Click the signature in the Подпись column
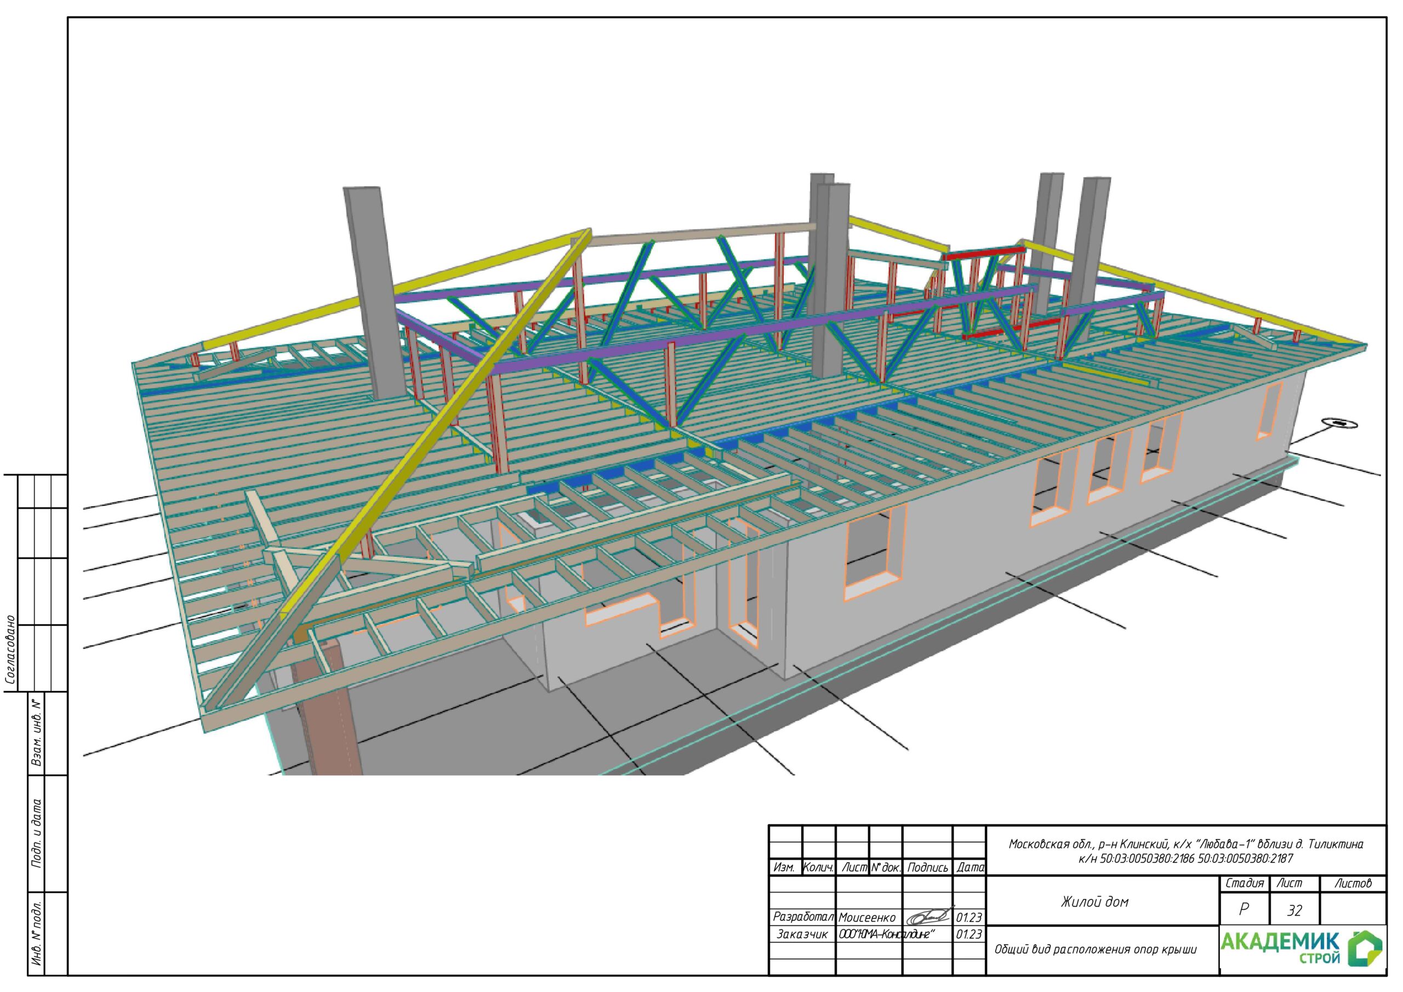This screenshot has height=992, width=1403. coord(927,917)
